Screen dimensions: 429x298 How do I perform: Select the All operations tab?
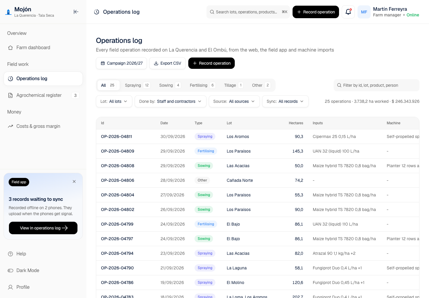[108, 85]
